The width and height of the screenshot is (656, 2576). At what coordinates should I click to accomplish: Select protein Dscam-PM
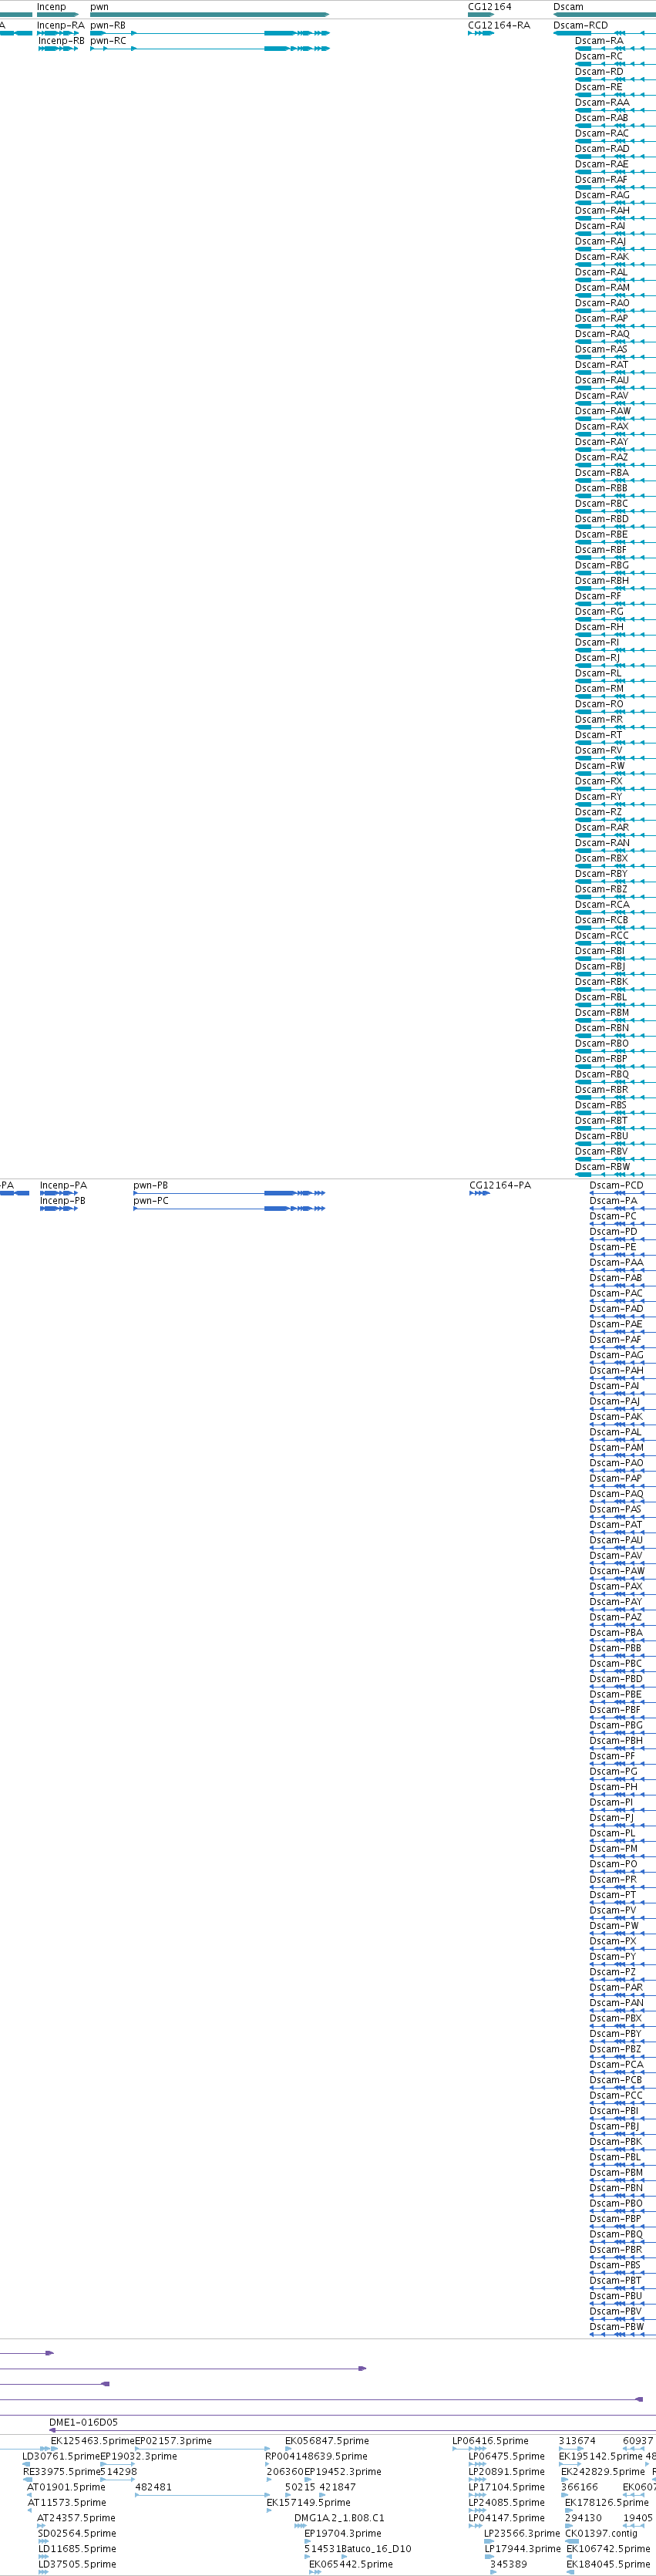tap(613, 1848)
